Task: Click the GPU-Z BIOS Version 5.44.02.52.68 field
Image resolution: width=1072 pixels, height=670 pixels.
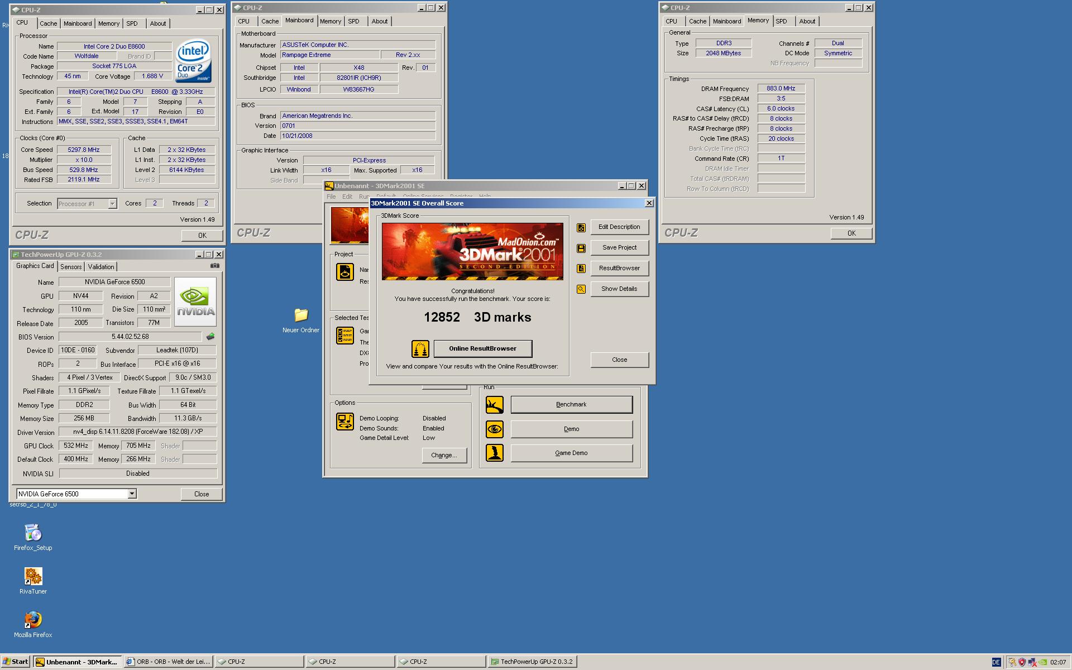Action: [130, 337]
